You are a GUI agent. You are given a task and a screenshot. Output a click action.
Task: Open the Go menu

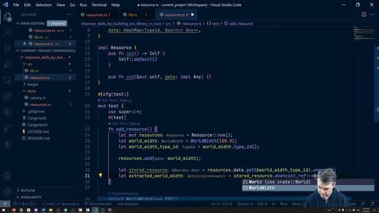72,5
